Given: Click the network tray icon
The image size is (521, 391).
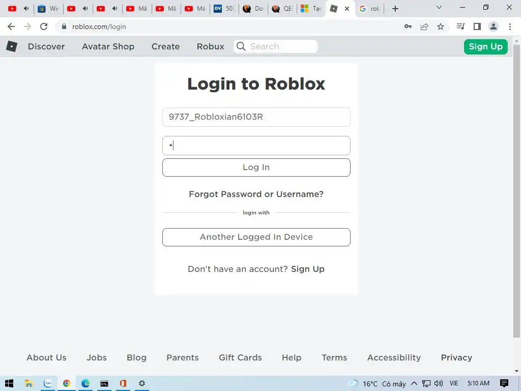Looking at the screenshot, I should pos(426,383).
